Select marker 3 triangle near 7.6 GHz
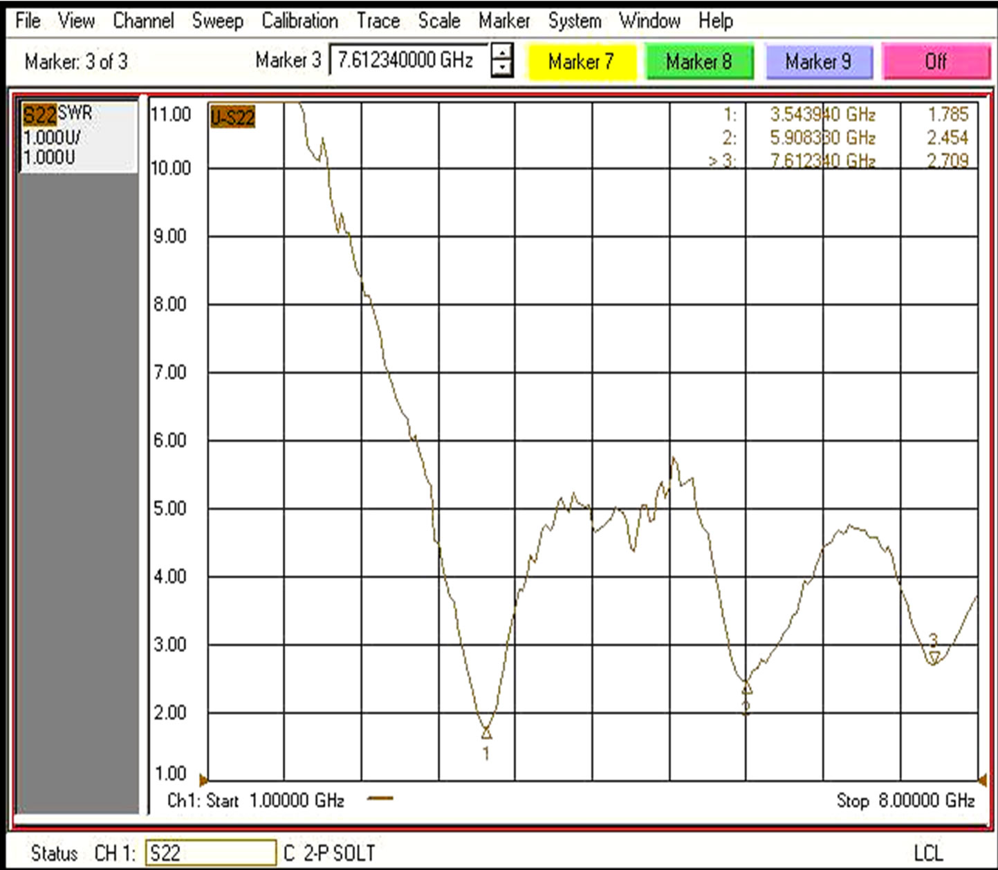The image size is (998, 870). 934,656
